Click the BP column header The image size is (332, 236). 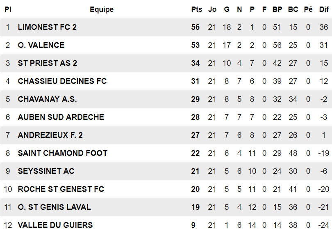[x=277, y=9]
